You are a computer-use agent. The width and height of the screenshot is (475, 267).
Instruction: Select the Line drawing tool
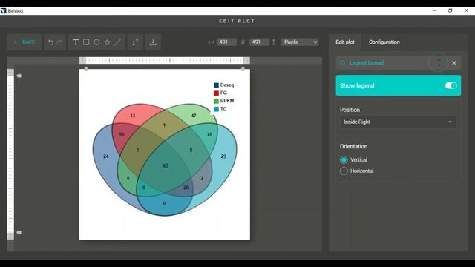pyautogui.click(x=118, y=42)
